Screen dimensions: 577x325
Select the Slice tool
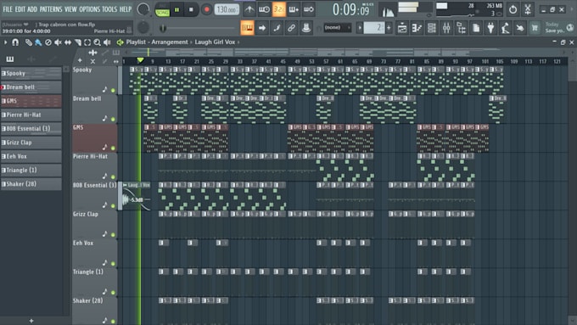click(78, 42)
